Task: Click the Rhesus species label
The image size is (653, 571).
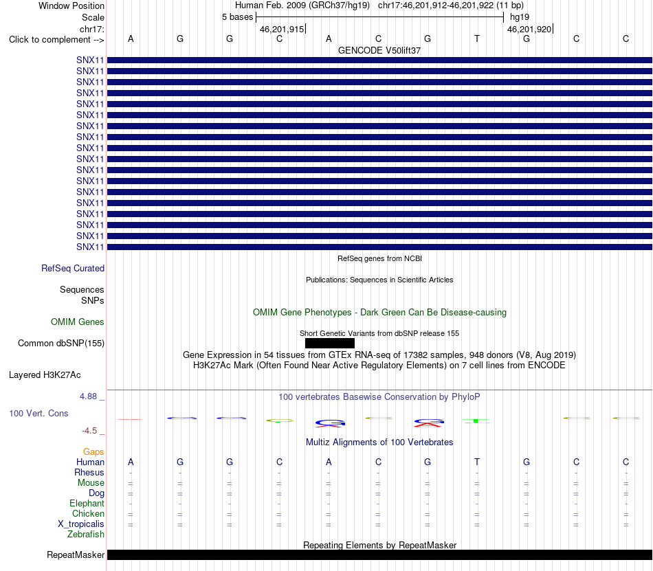Action: click(x=89, y=473)
